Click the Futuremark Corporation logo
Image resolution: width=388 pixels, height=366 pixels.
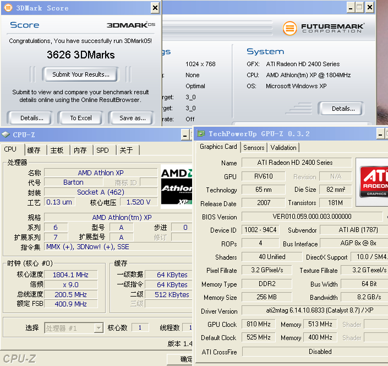coord(325,28)
